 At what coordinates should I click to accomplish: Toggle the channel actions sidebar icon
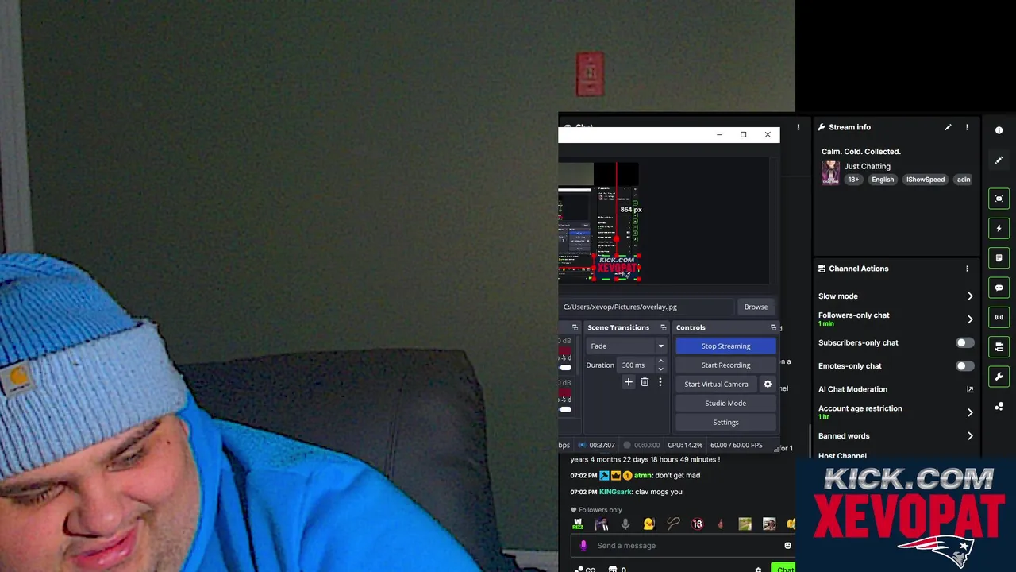click(x=999, y=346)
